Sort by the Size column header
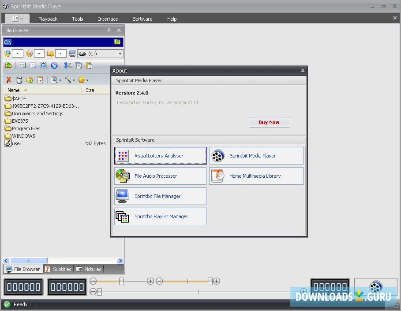 pyautogui.click(x=96, y=90)
